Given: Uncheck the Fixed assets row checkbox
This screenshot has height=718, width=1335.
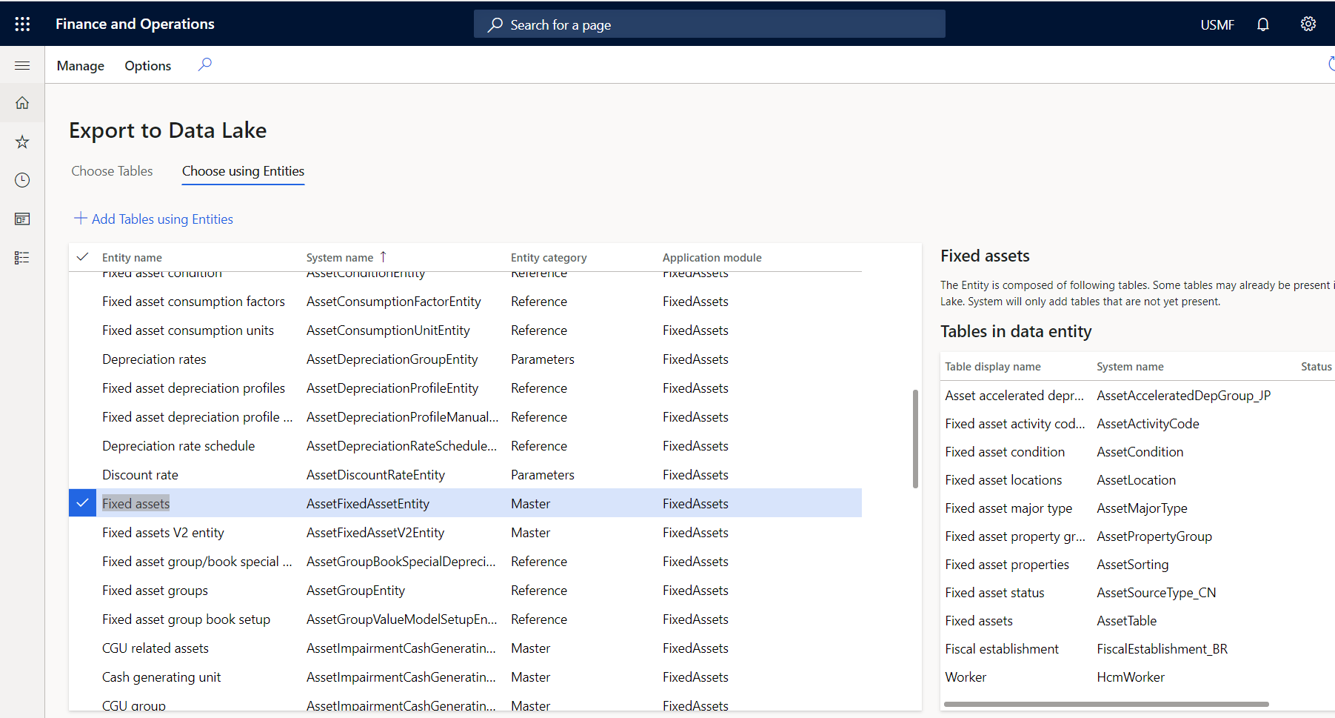Looking at the screenshot, I should point(82,503).
